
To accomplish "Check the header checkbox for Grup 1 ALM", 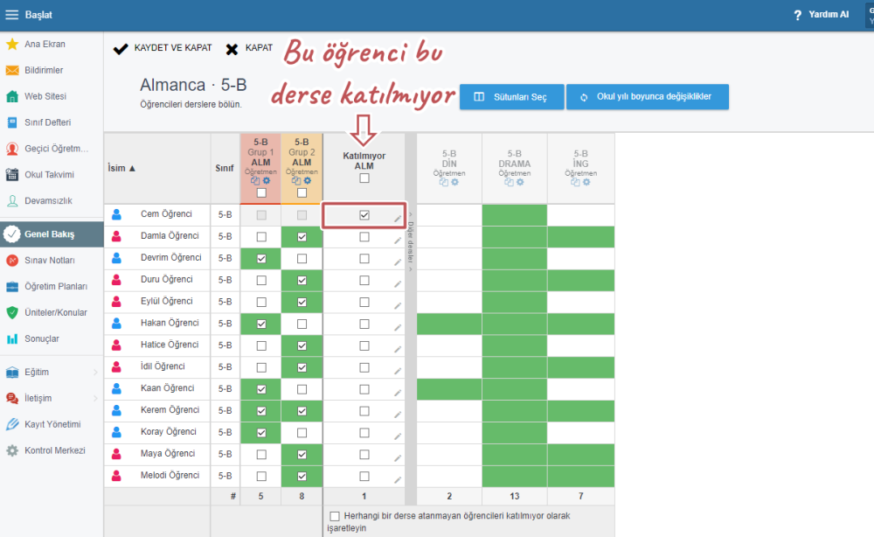I will (x=261, y=193).
